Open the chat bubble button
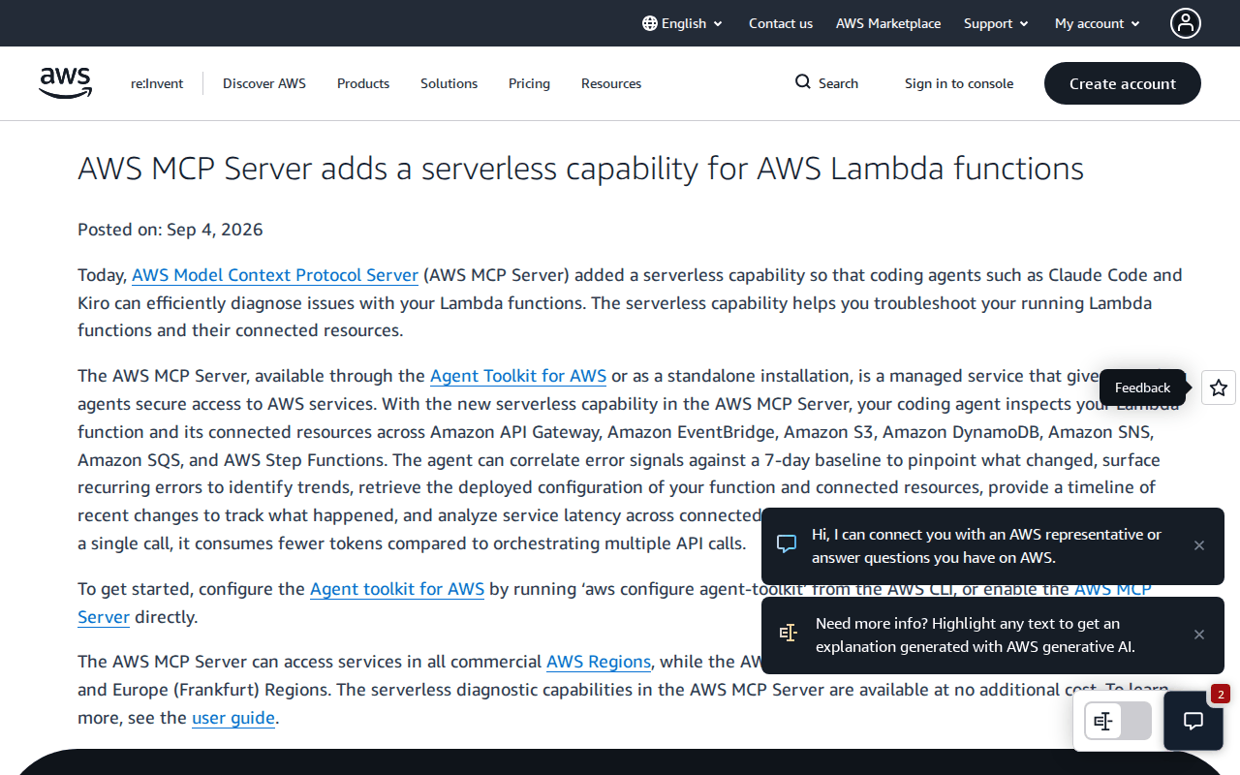1240x775 pixels. coord(1193,721)
